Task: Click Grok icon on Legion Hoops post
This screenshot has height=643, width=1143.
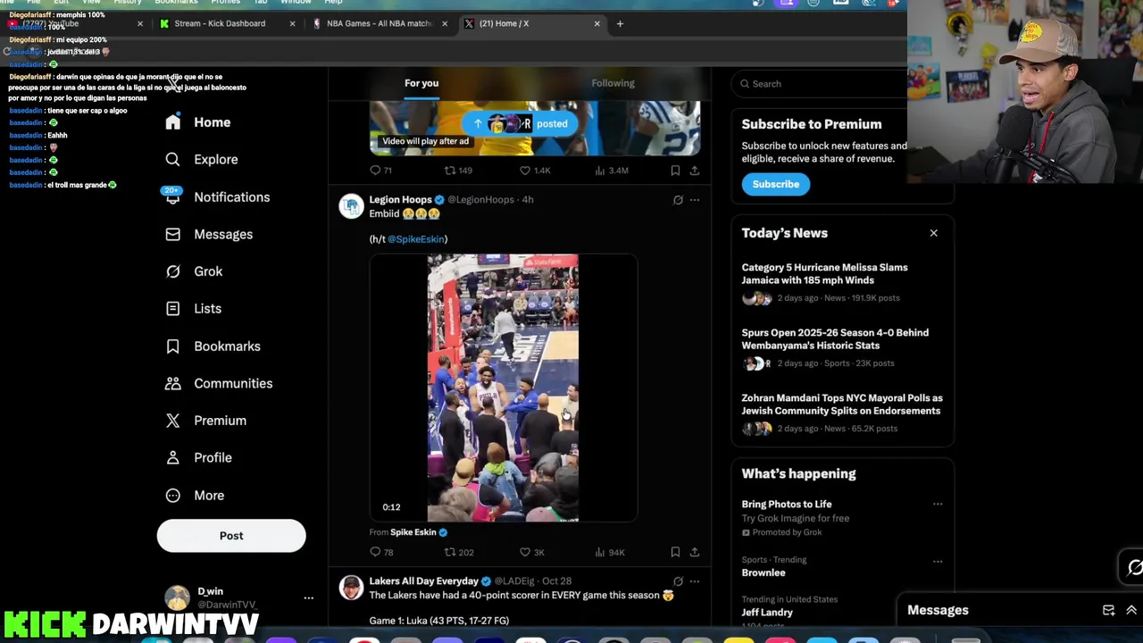Action: tap(678, 200)
